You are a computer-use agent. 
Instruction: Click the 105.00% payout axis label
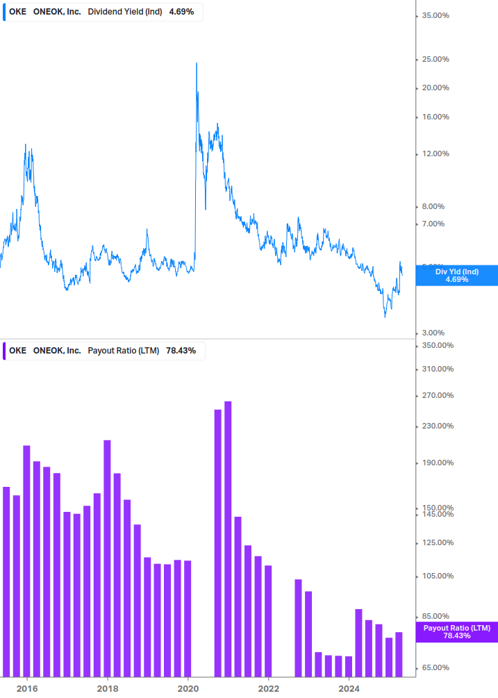(438, 576)
